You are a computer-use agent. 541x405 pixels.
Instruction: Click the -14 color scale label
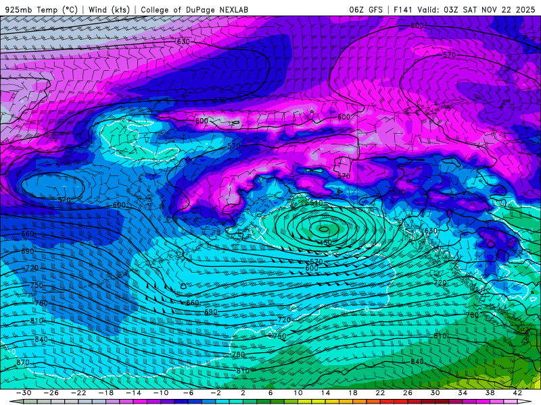tap(133, 393)
